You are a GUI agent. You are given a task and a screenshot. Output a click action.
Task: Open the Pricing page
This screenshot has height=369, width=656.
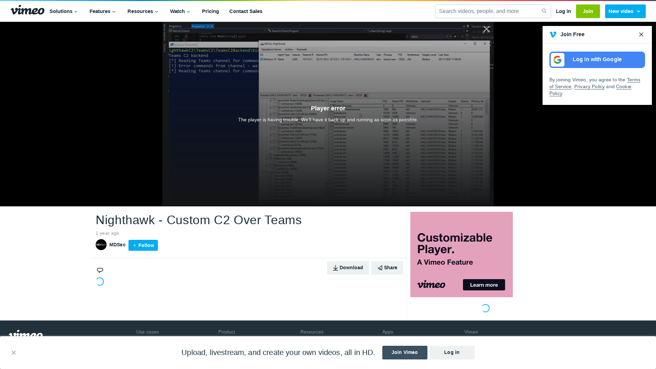tap(210, 11)
